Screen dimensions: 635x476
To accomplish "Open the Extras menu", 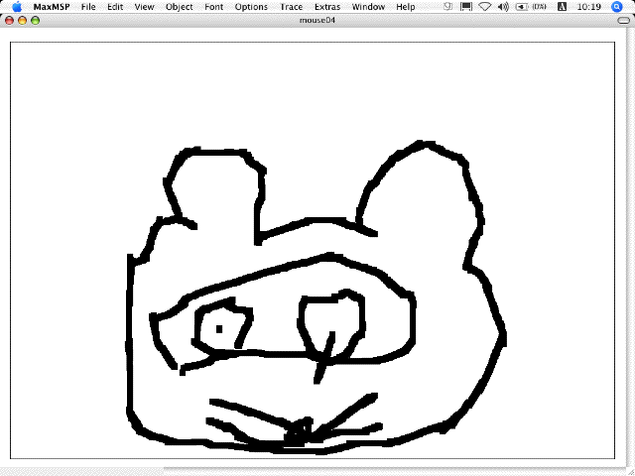I will [327, 7].
